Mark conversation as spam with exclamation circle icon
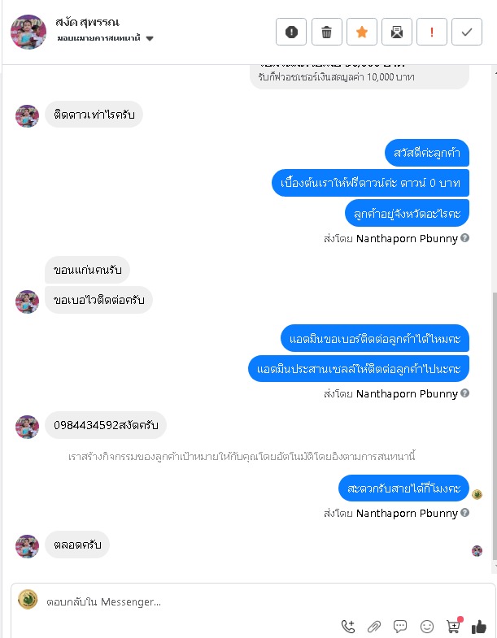The width and height of the screenshot is (497, 638). click(291, 32)
